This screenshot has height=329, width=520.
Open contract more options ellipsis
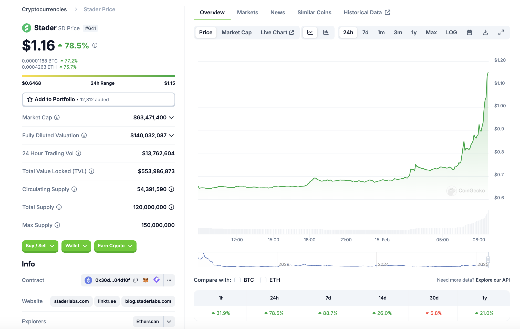pos(169,280)
